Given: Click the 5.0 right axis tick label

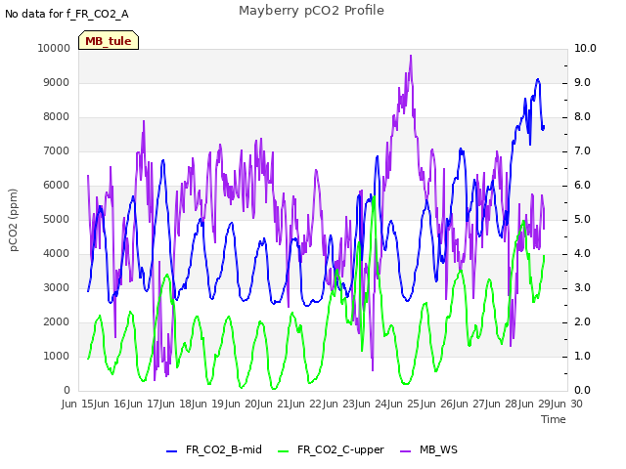Looking at the screenshot, I should click(x=582, y=219).
